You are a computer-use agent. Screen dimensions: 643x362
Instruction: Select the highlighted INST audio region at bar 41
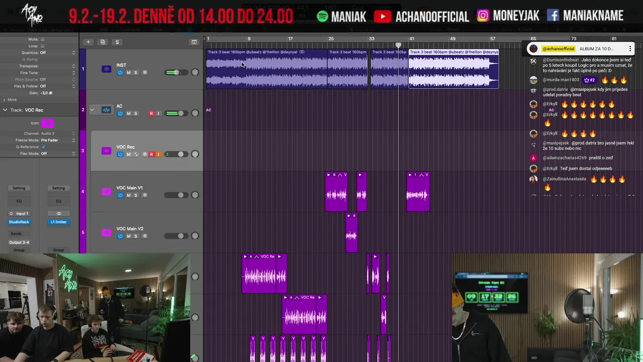click(x=454, y=69)
